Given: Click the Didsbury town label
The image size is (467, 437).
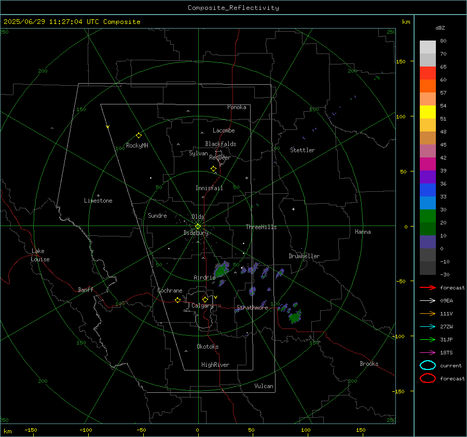Looking at the screenshot, I should click(196, 233).
